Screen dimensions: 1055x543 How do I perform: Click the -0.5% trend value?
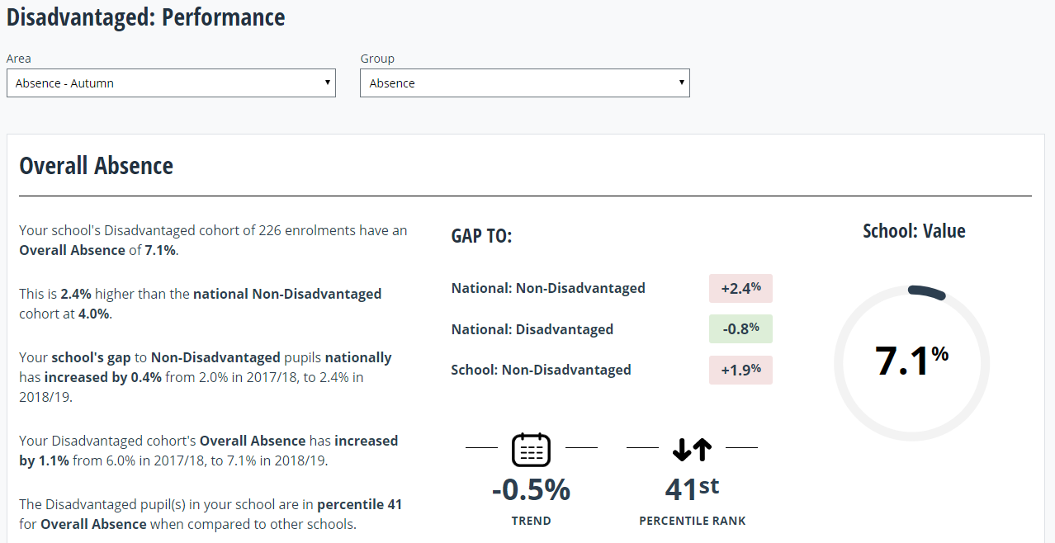pyautogui.click(x=531, y=489)
